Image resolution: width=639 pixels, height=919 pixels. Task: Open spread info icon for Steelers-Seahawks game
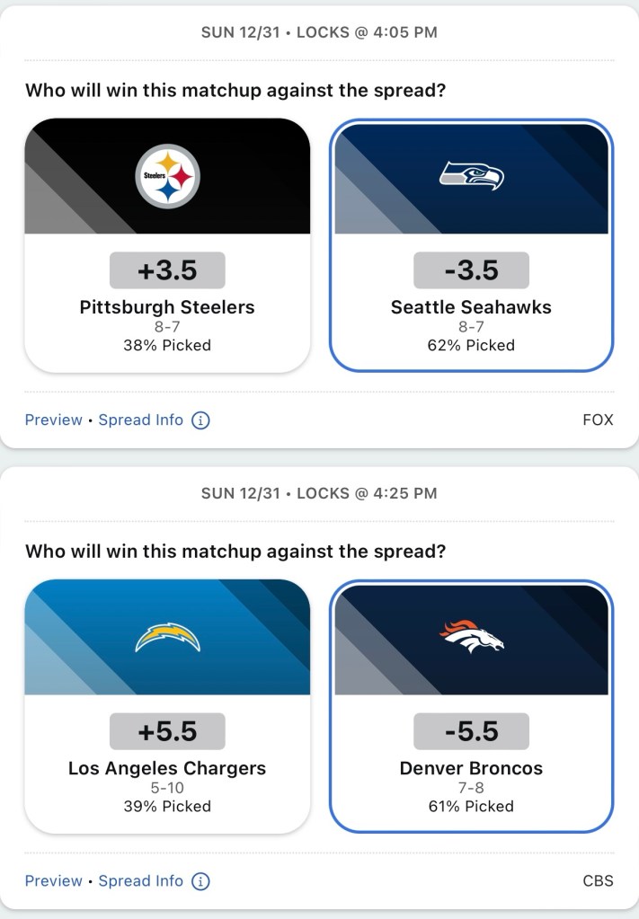pos(201,420)
